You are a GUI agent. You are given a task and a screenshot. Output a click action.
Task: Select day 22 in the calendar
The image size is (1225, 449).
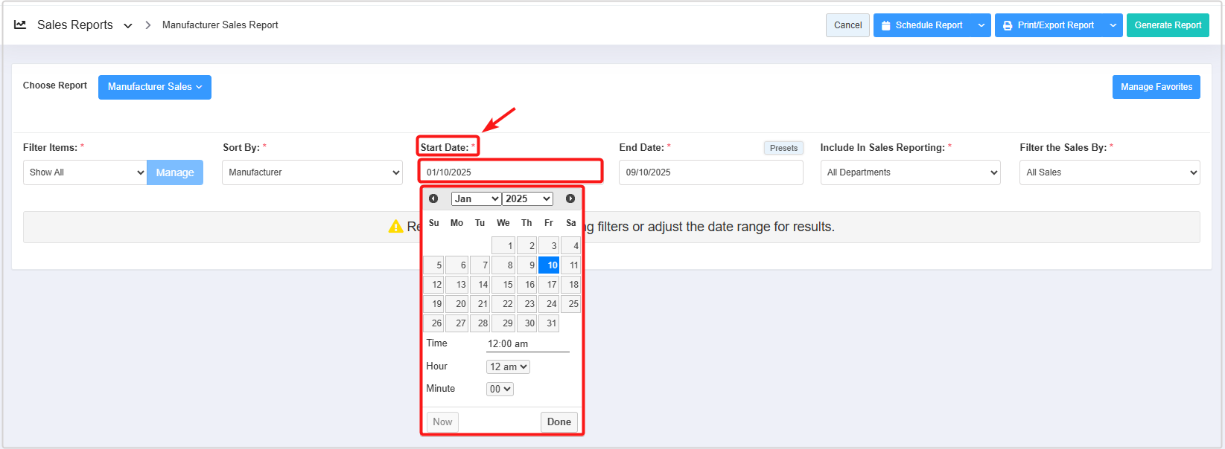pos(503,303)
